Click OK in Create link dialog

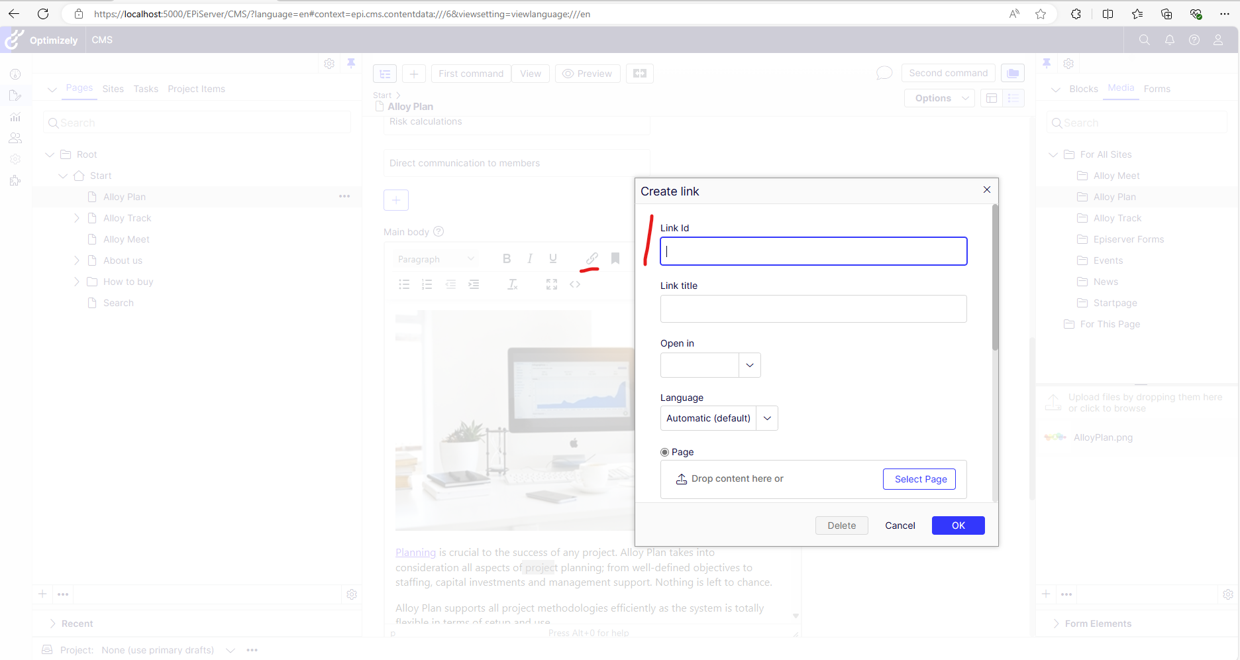[x=958, y=525]
